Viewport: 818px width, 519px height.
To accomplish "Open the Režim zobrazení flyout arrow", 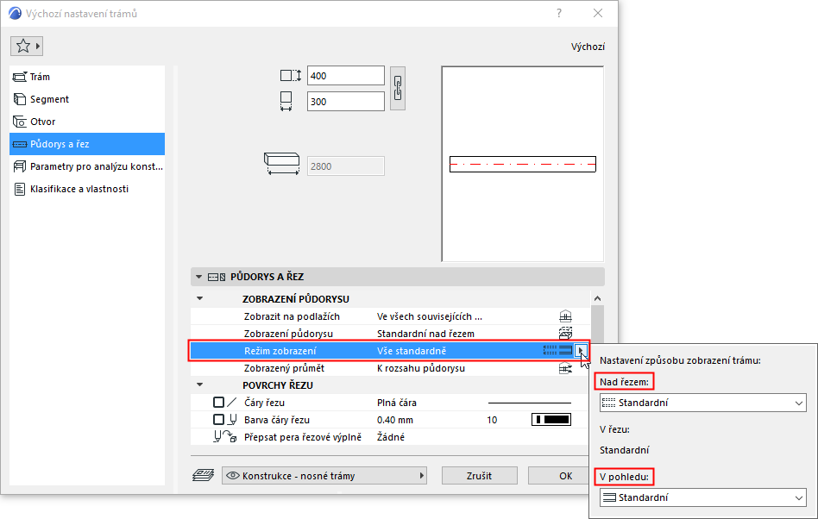I will point(581,351).
